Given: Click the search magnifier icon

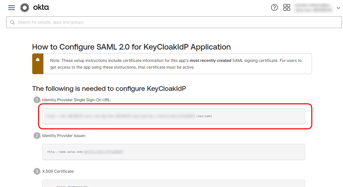Looking at the screenshot, I should 12,22.
